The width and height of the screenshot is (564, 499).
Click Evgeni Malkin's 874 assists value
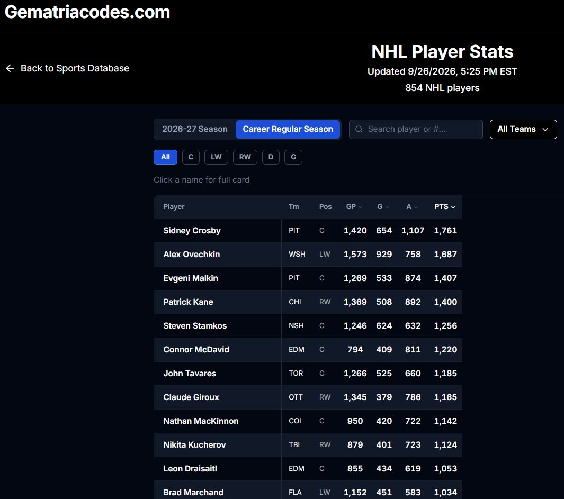click(413, 278)
